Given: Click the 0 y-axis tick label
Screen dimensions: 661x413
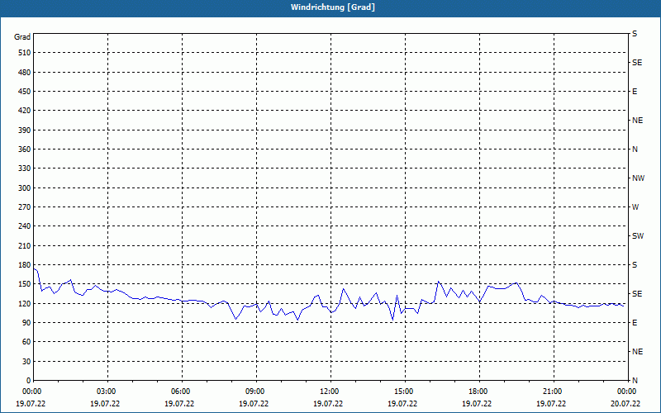Looking at the screenshot, I should [28, 381].
